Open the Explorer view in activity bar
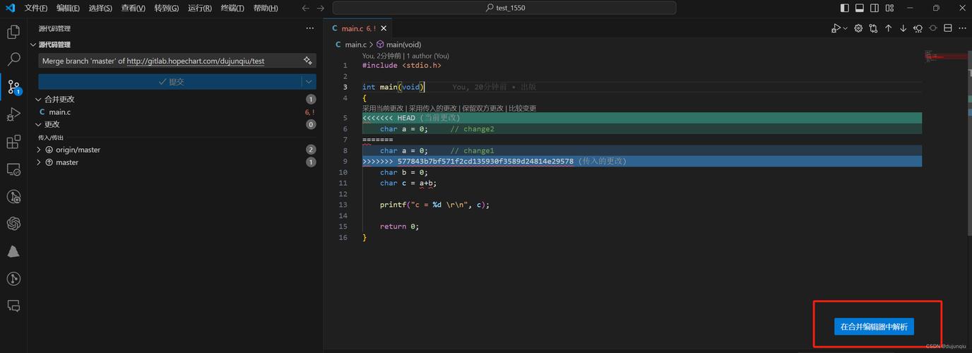 [x=13, y=32]
